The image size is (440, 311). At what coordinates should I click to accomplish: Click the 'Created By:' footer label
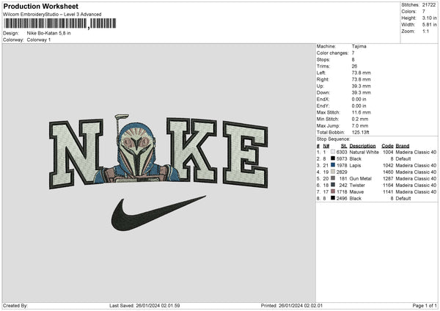[15, 305]
